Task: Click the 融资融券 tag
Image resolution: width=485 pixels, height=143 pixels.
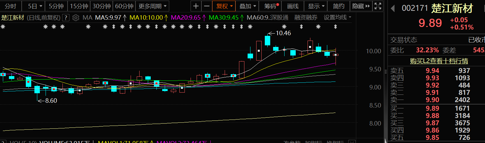Action: point(306,17)
